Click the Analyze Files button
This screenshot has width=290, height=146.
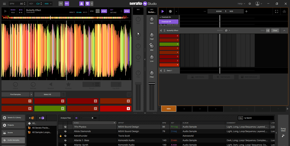(66, 118)
